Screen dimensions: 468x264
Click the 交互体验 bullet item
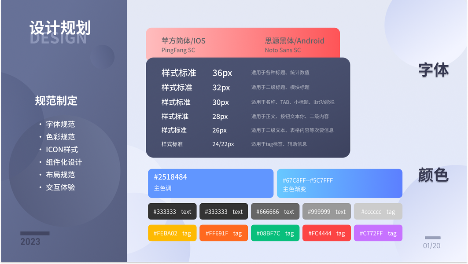(x=60, y=187)
